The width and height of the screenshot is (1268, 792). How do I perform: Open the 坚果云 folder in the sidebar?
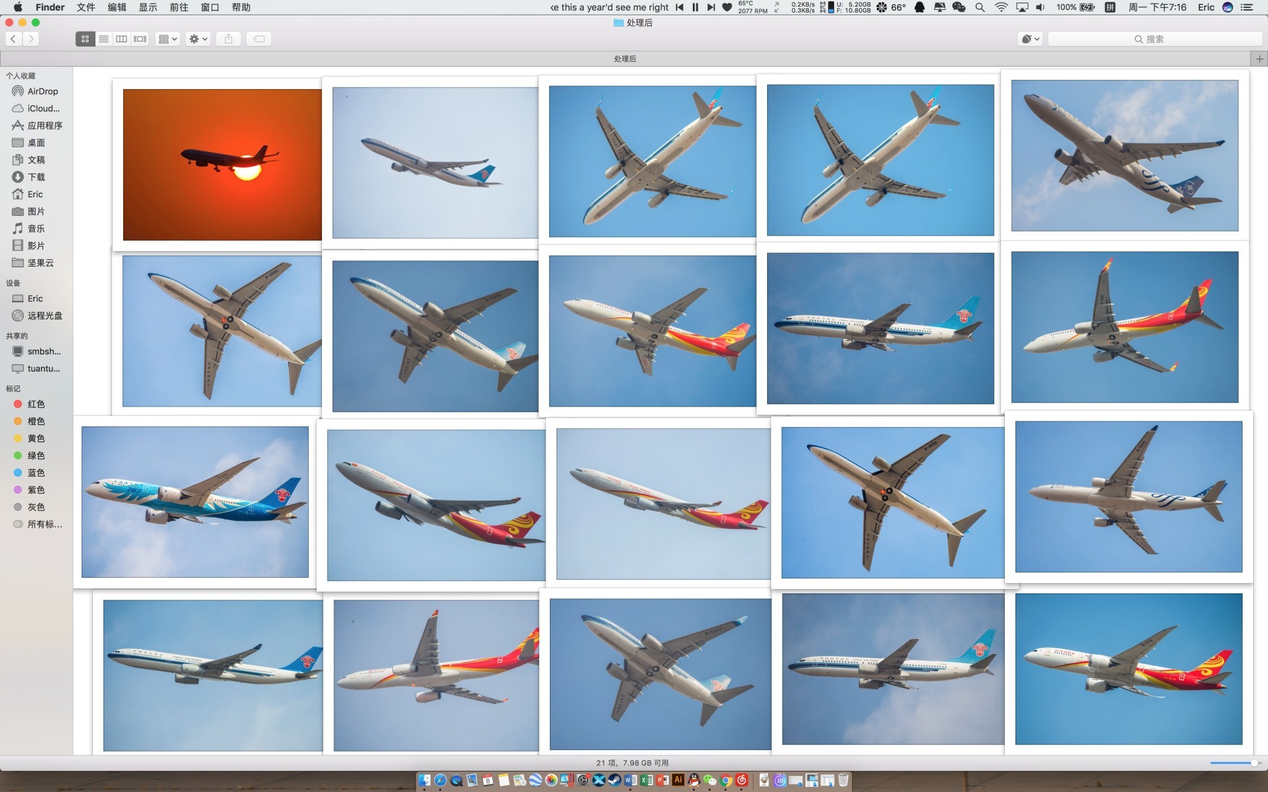[x=33, y=263]
